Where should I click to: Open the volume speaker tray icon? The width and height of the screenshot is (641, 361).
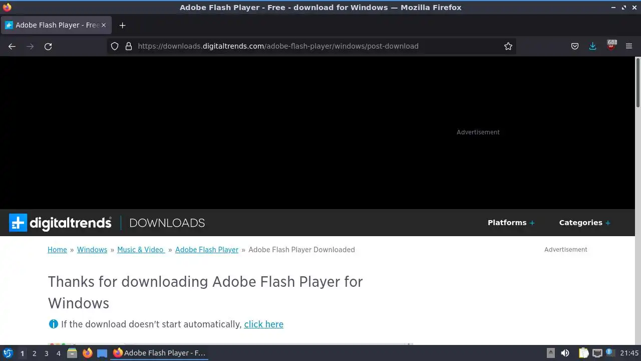point(565,353)
